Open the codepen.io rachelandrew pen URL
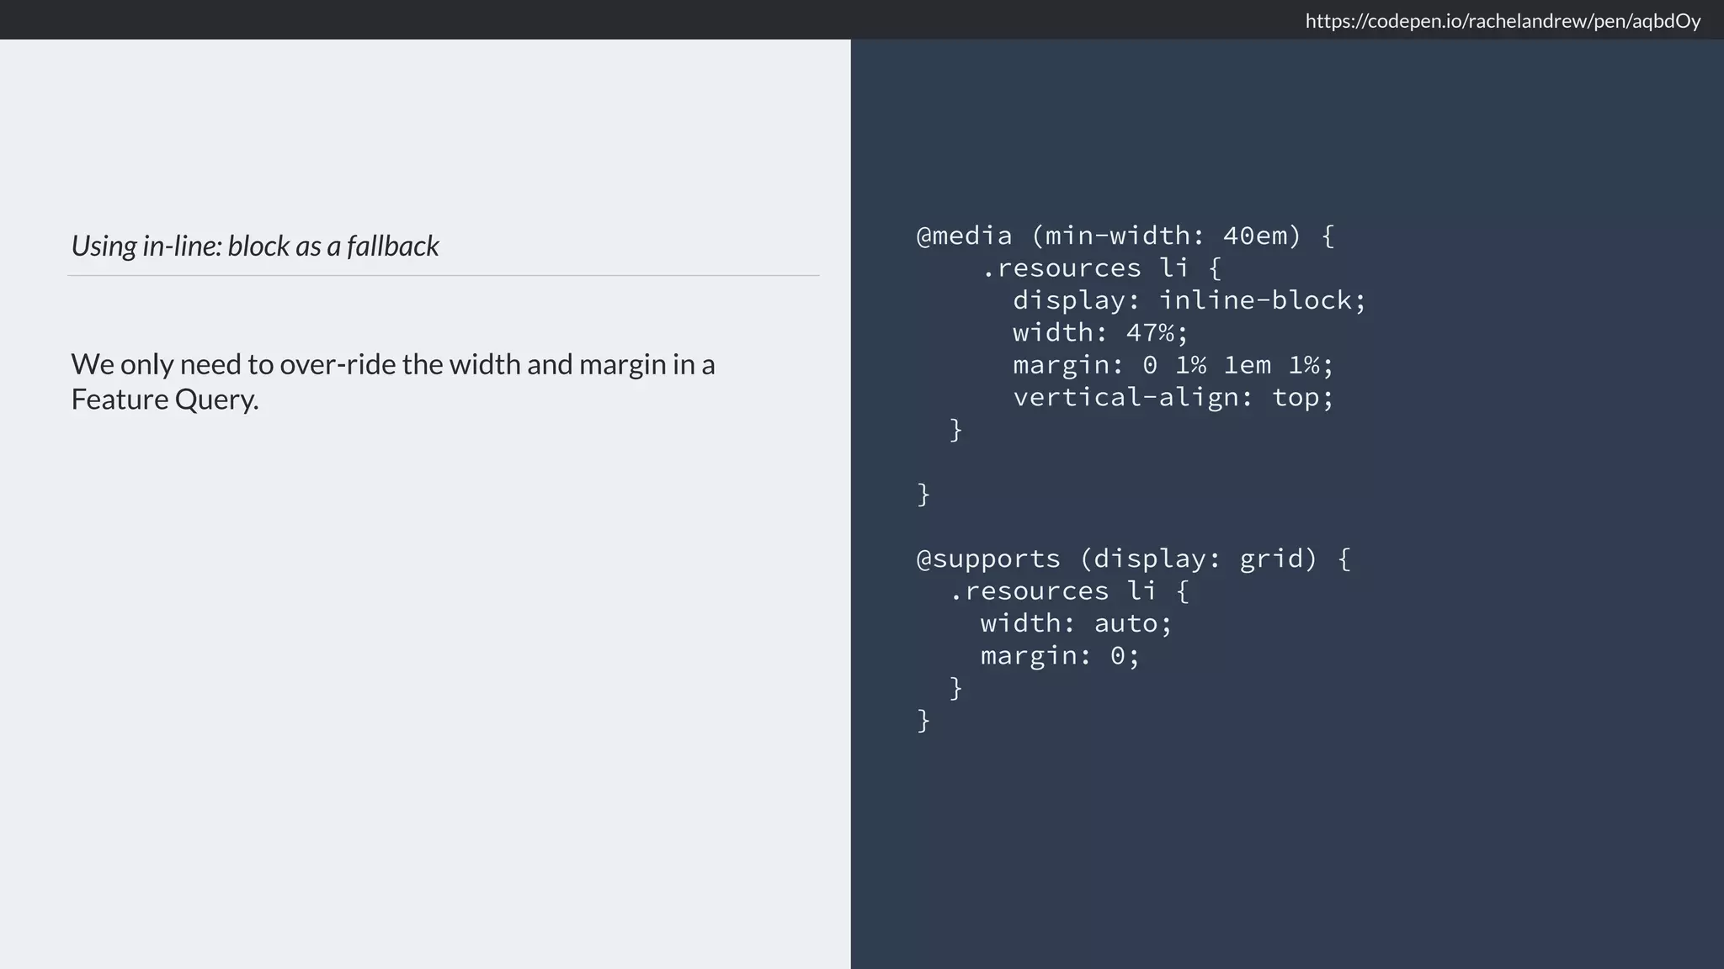 (x=1502, y=21)
